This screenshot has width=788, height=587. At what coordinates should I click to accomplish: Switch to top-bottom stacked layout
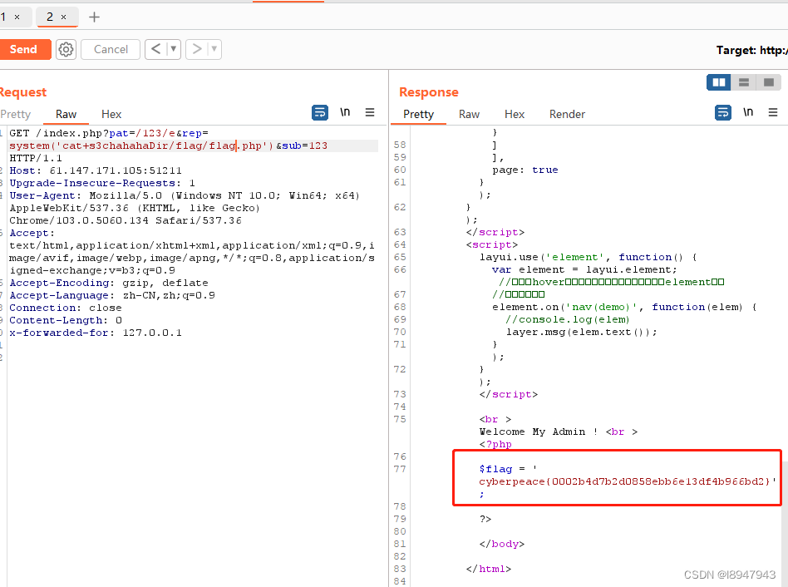pyautogui.click(x=744, y=82)
